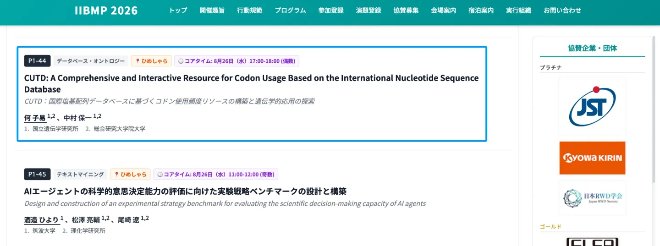Click the affiliation 理化学研究所
Screen dimensions: 660x246
(x=88, y=231)
